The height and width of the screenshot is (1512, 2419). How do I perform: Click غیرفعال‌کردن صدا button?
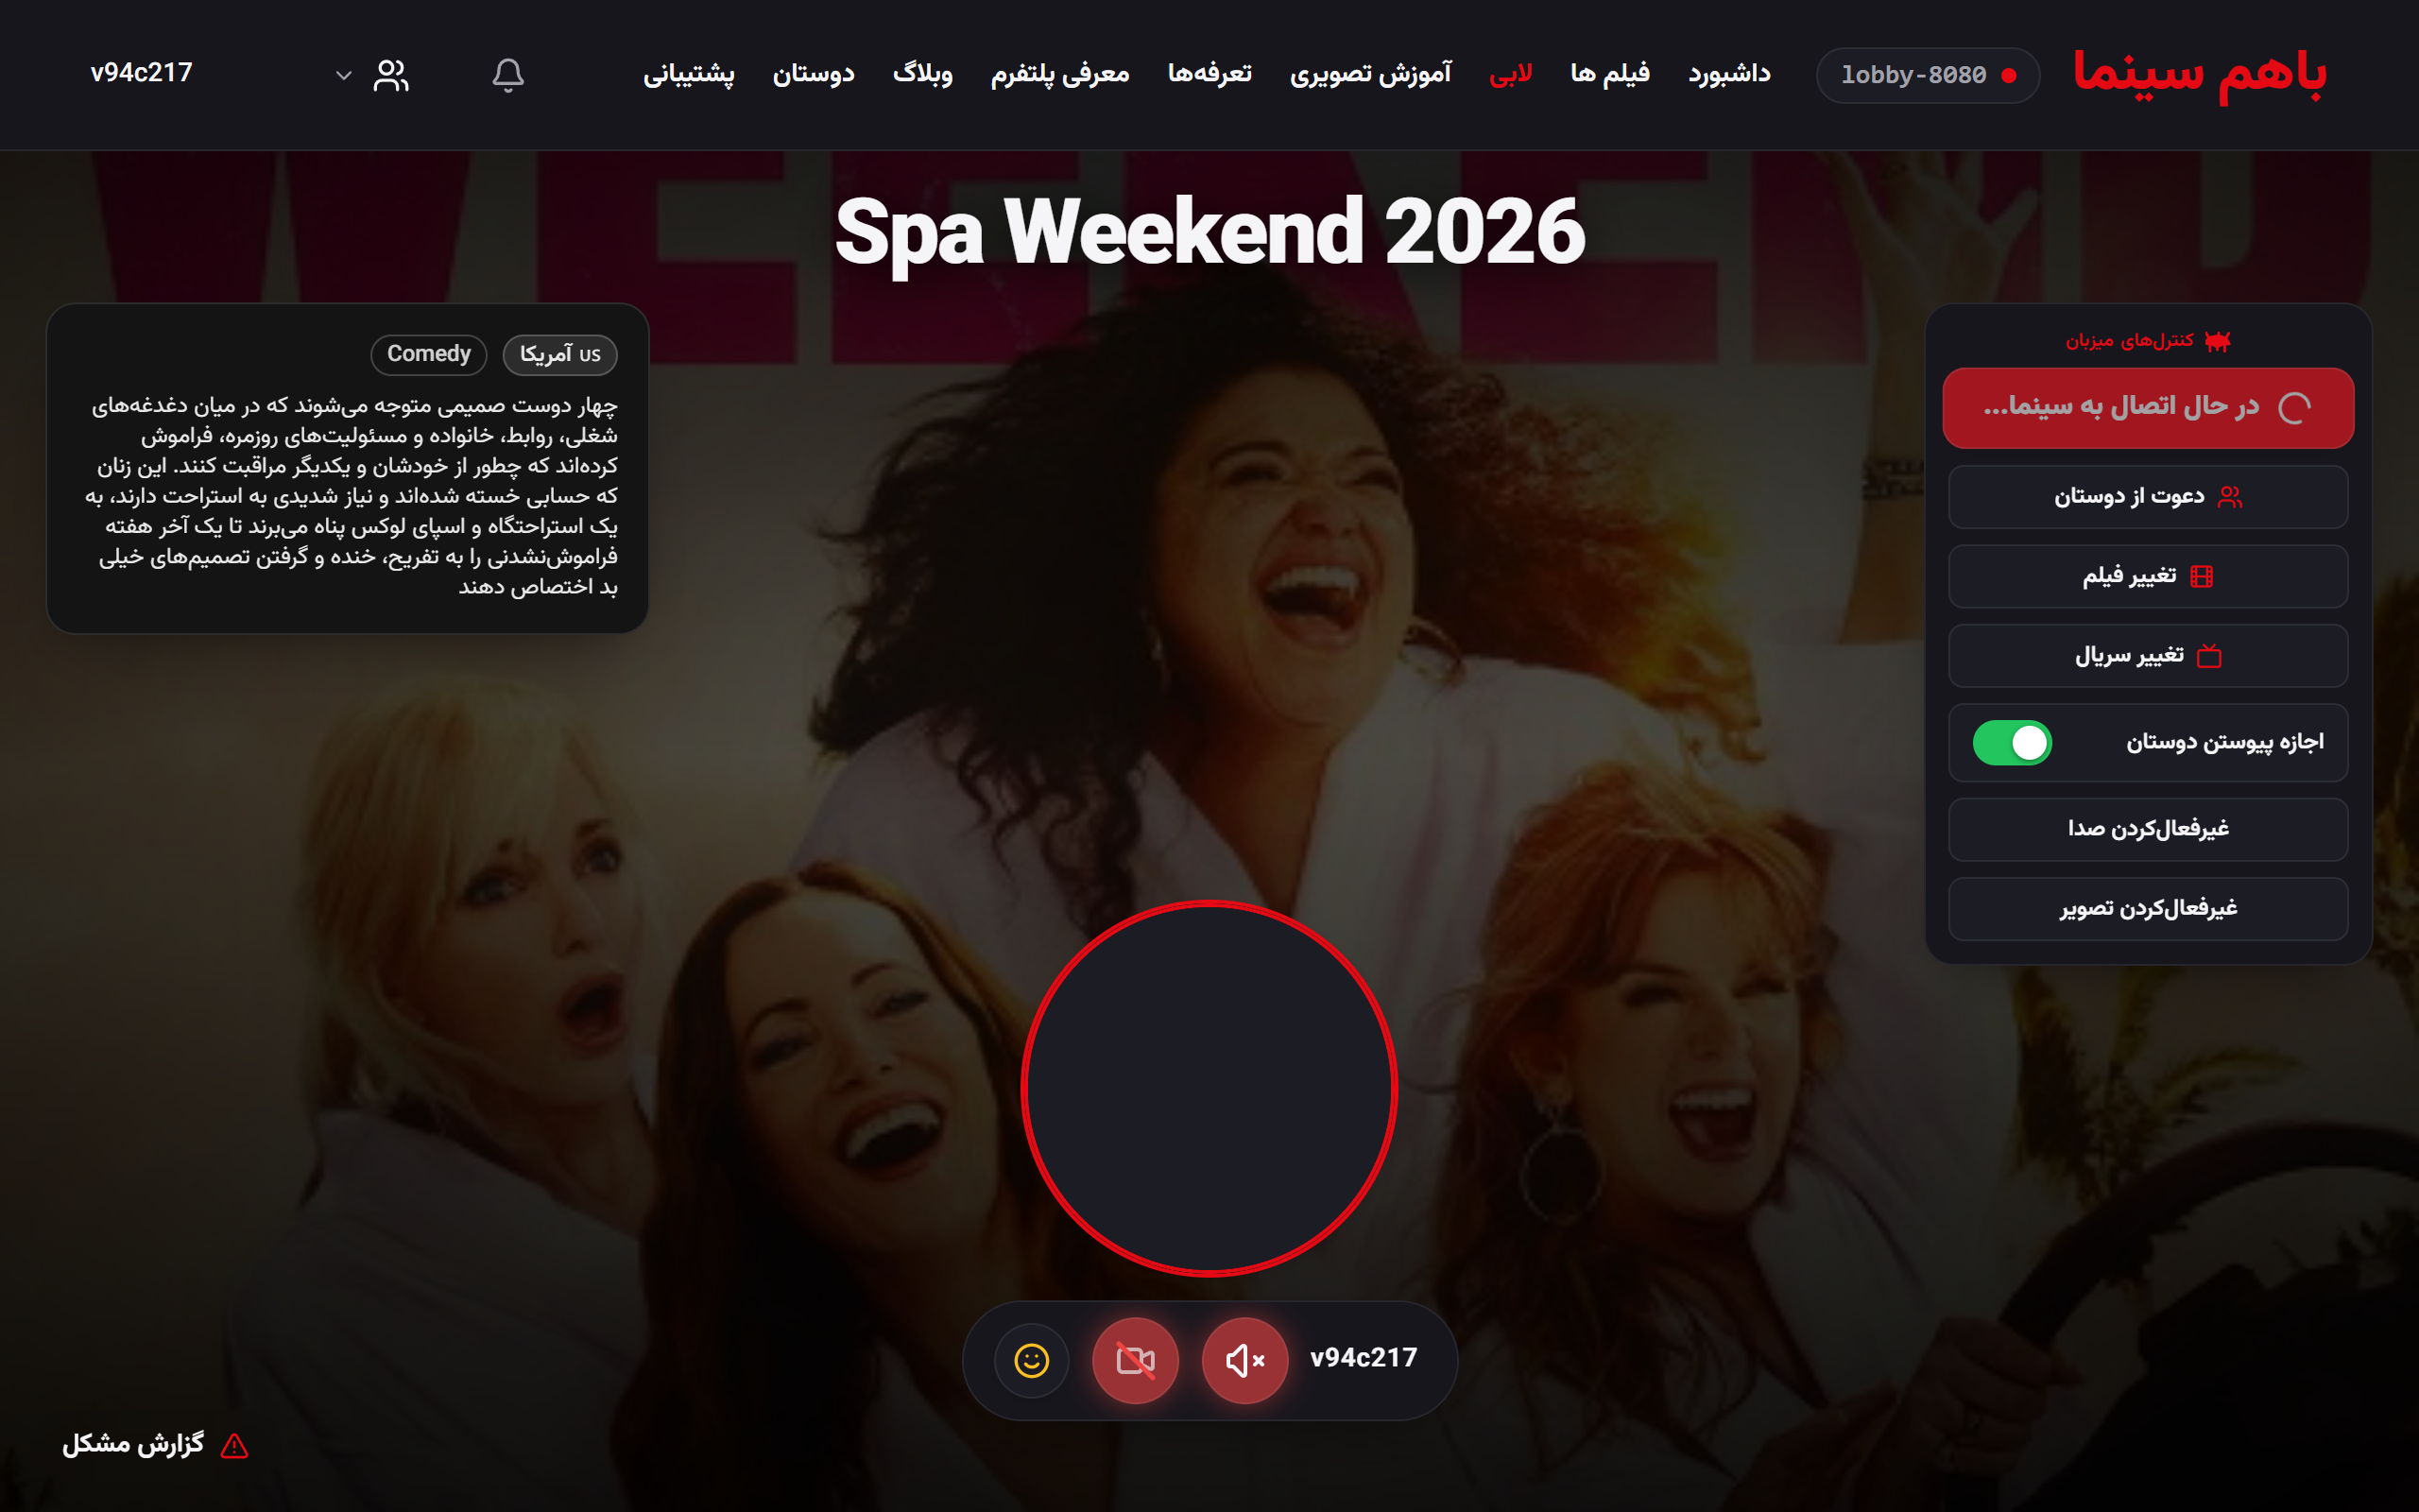2148,829
